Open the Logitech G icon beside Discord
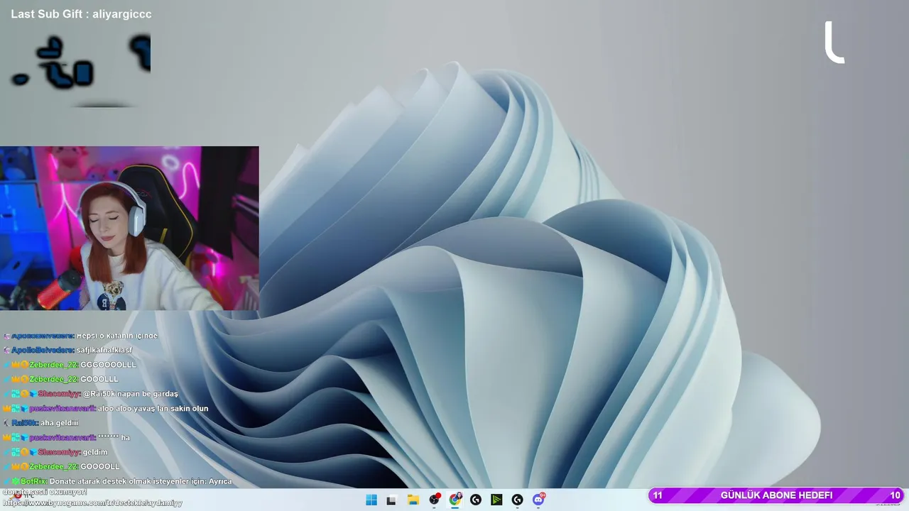The height and width of the screenshot is (511, 909). (x=517, y=500)
